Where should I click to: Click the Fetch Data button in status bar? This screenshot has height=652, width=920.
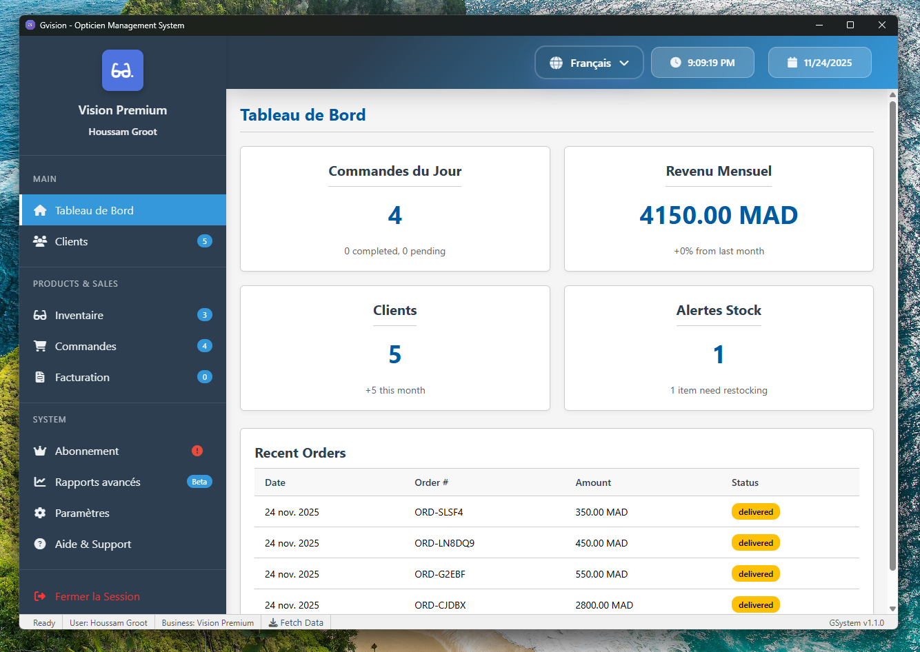(296, 622)
